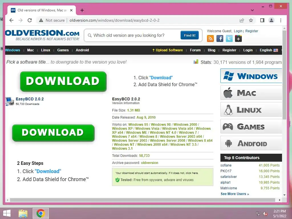292x219 pixels.
Task: Open the Facebook icon link
Action: point(220,39)
